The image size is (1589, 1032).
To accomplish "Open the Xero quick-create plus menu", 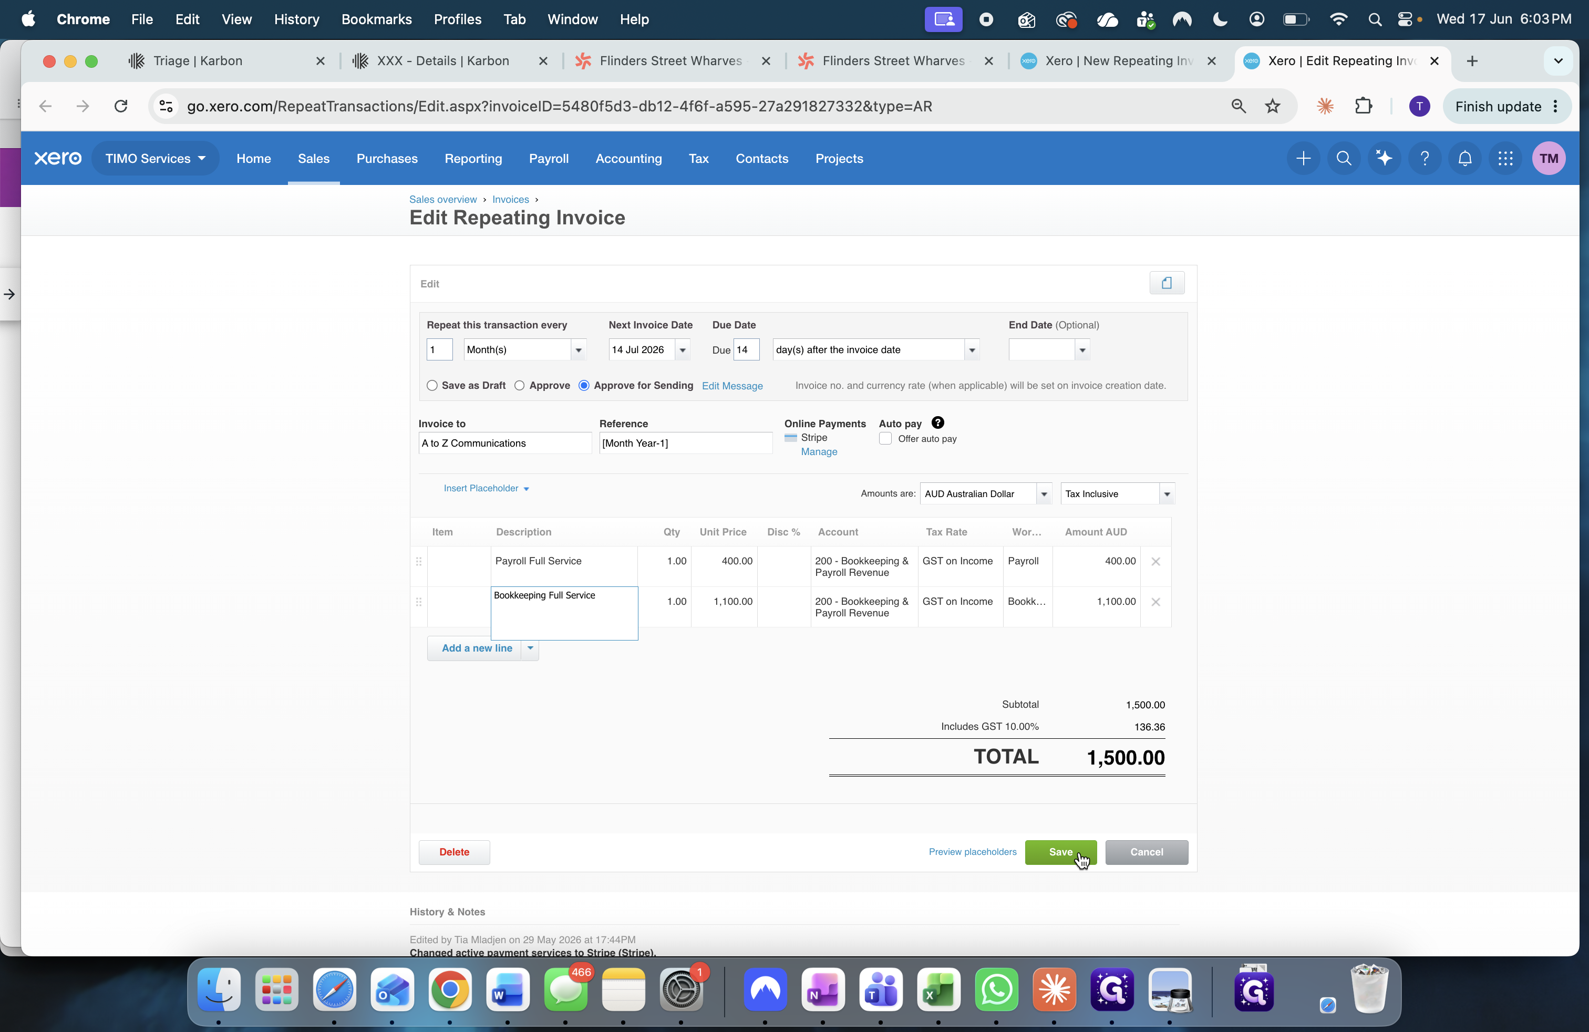I will (1303, 158).
